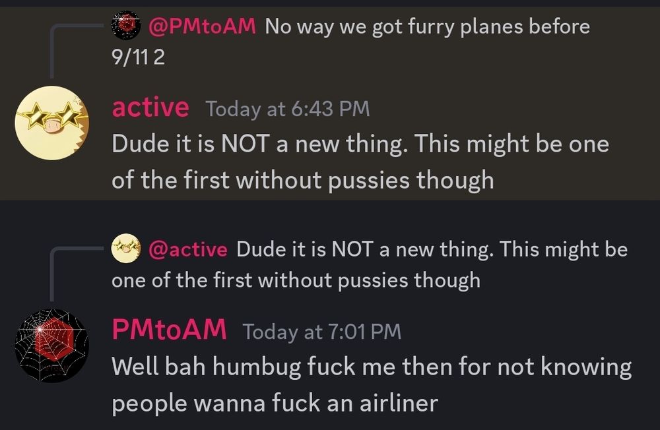
Task: Click the username text 'active' in pink
Action: point(150,107)
